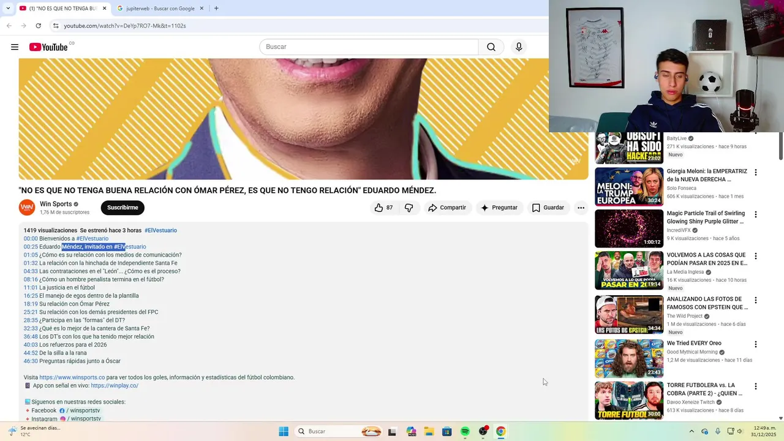Click the #ElVestuario hashtag next to views
Image resolution: width=784 pixels, height=441 pixels.
[160, 230]
